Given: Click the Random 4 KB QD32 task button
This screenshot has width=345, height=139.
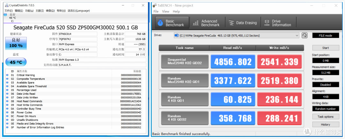Looking at the screenshot, I should [x=185, y=118].
